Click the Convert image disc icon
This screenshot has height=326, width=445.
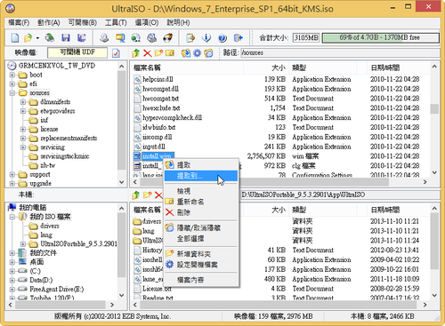136,37
